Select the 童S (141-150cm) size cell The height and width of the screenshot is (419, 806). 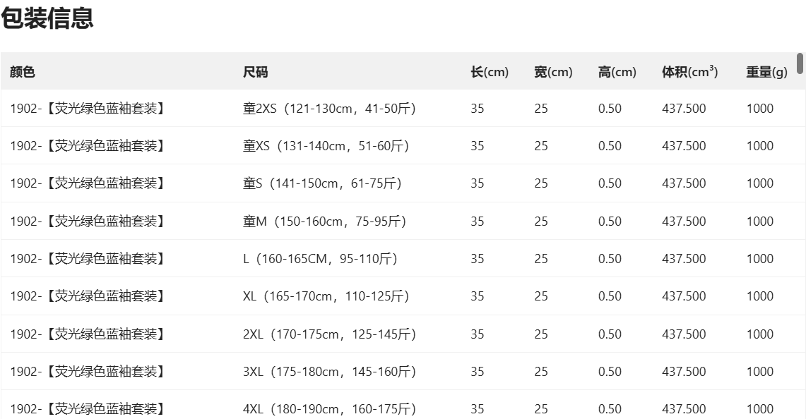pyautogui.click(x=322, y=183)
